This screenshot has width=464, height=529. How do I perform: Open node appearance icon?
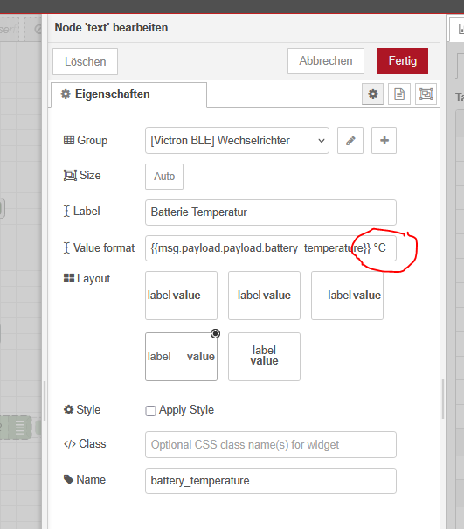tap(426, 94)
